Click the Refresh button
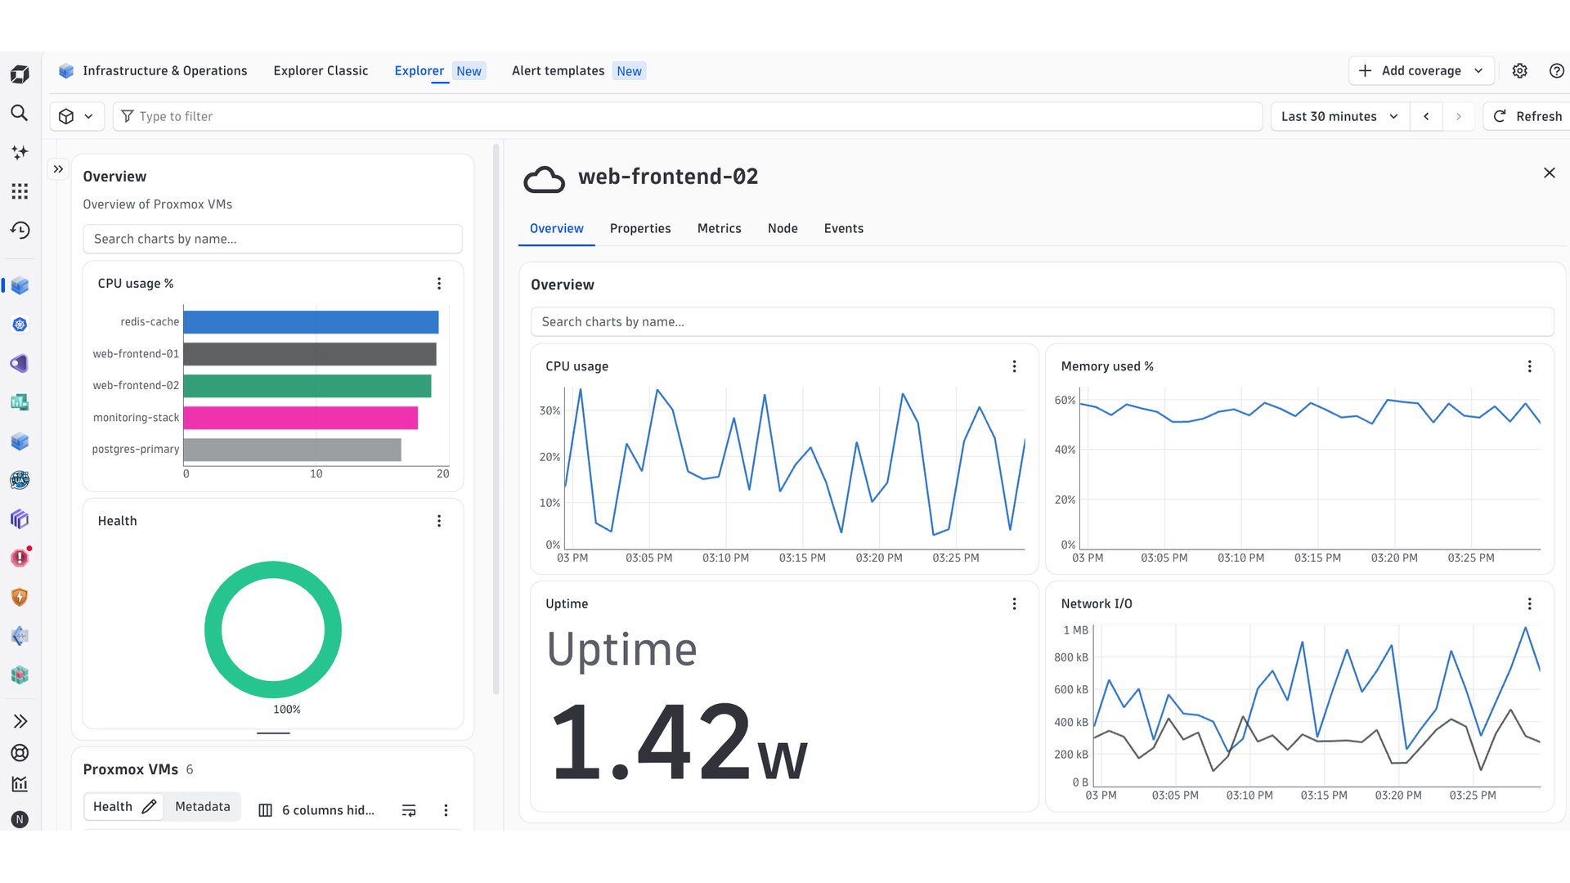 [1527, 116]
